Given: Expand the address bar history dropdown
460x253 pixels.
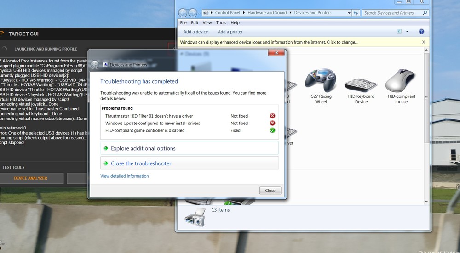Looking at the screenshot, I should pyautogui.click(x=349, y=13).
